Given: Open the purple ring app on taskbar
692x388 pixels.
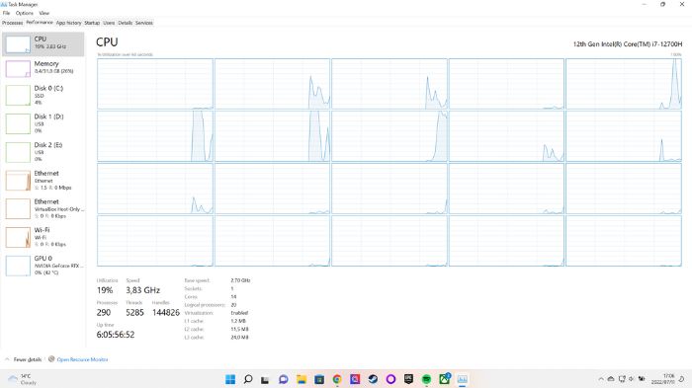Looking at the screenshot, I should [390, 379].
